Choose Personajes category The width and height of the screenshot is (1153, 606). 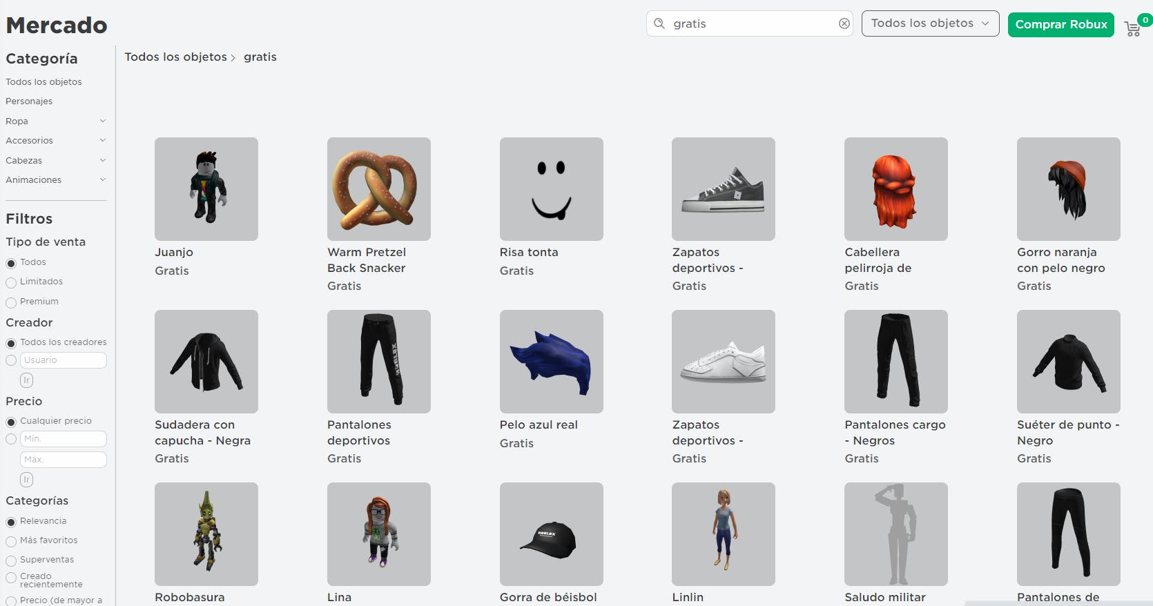(29, 101)
